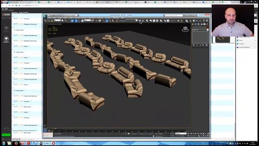Activate the Select and Scale tool
The image size is (259, 146).
click(x=83, y=21)
